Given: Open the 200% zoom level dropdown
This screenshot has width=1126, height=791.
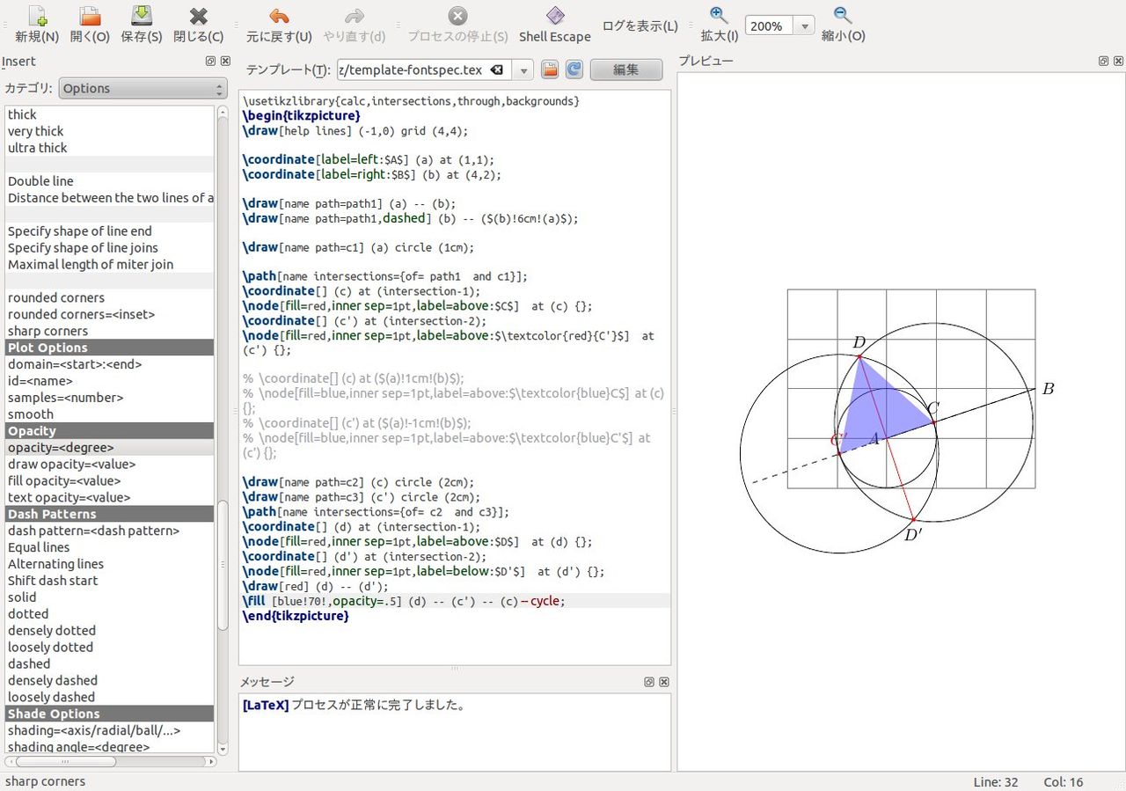Looking at the screenshot, I should point(804,26).
